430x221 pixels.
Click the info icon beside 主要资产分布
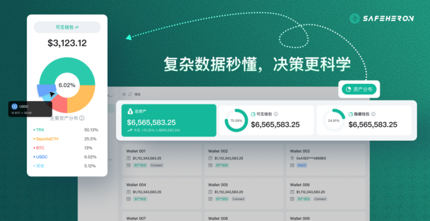point(82,118)
